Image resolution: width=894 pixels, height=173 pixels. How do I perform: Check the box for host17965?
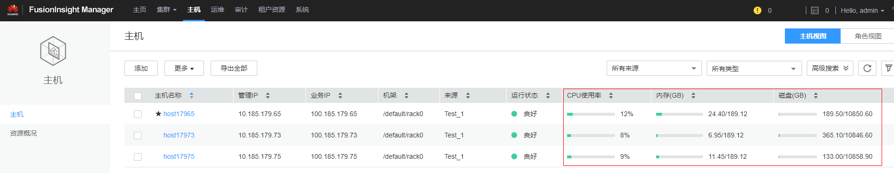[138, 114]
